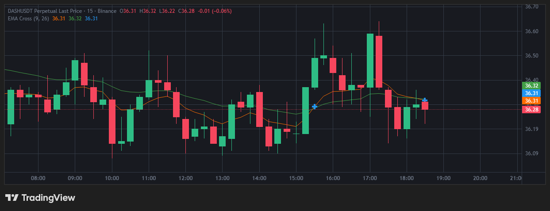
Task: Click the 14:00 time axis label
Action: pos(259,178)
